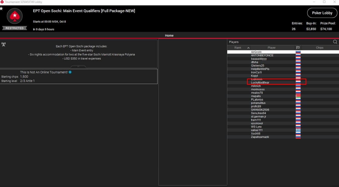Select player Zapahzamazki in the list
The width and height of the screenshot is (339, 187).
coord(260,137)
